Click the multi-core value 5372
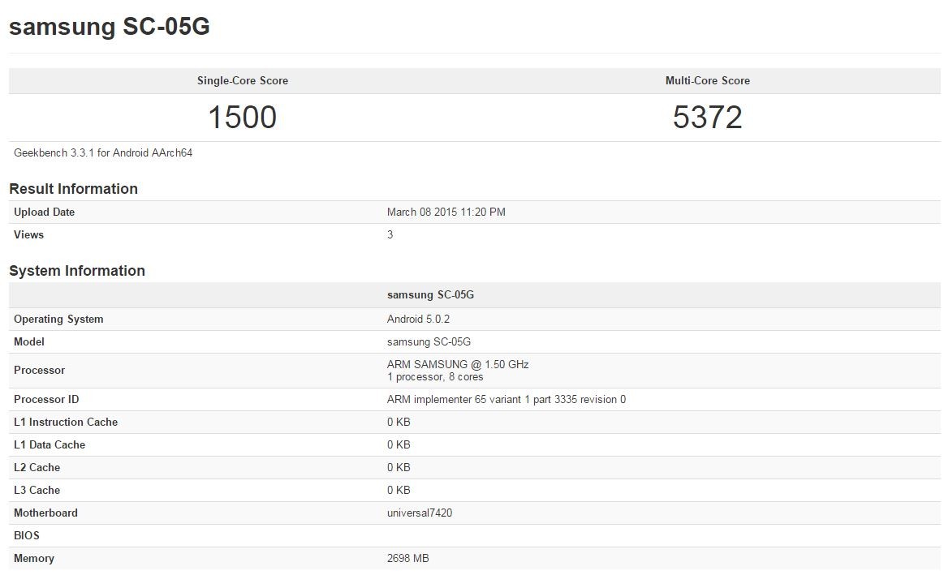The image size is (944, 575). pyautogui.click(x=708, y=117)
